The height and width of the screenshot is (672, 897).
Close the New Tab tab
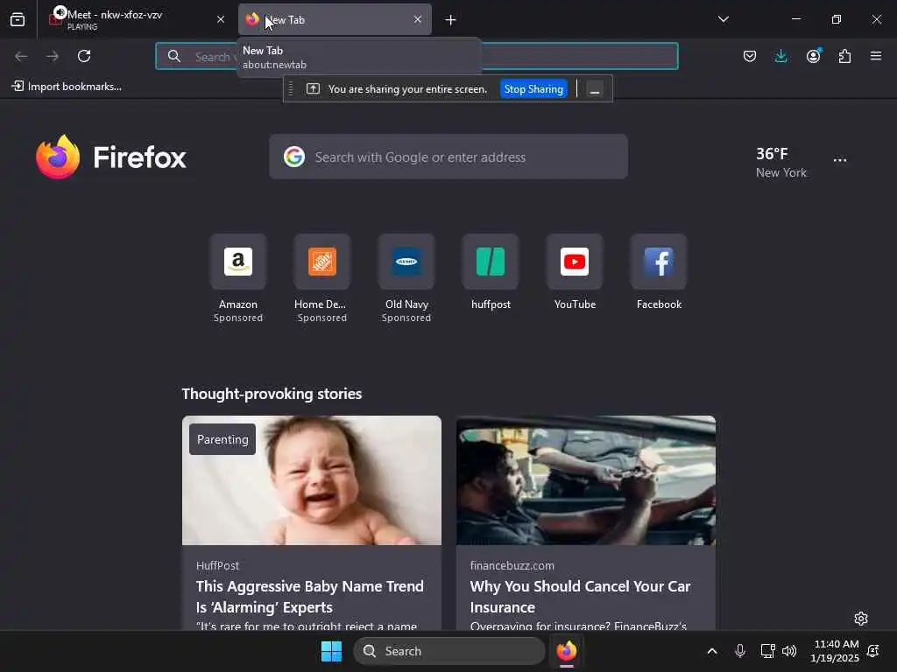(418, 19)
